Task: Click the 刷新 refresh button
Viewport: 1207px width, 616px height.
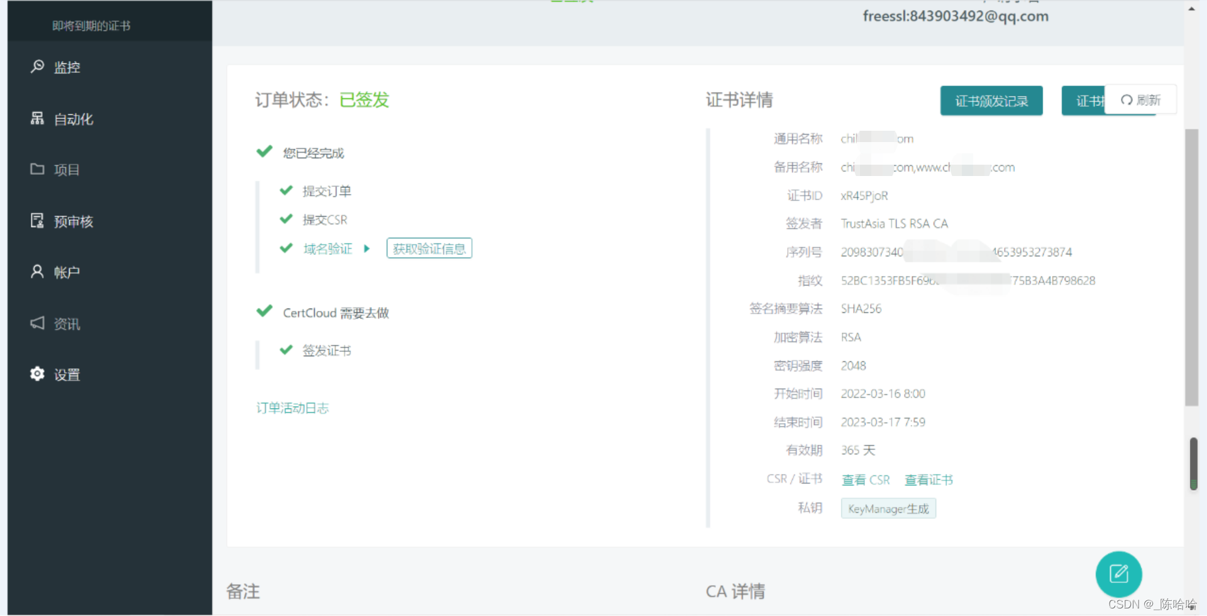Action: (1140, 100)
